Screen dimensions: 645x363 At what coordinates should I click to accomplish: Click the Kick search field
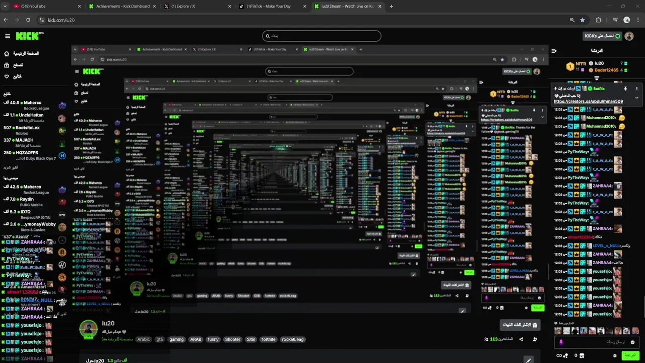[321, 36]
